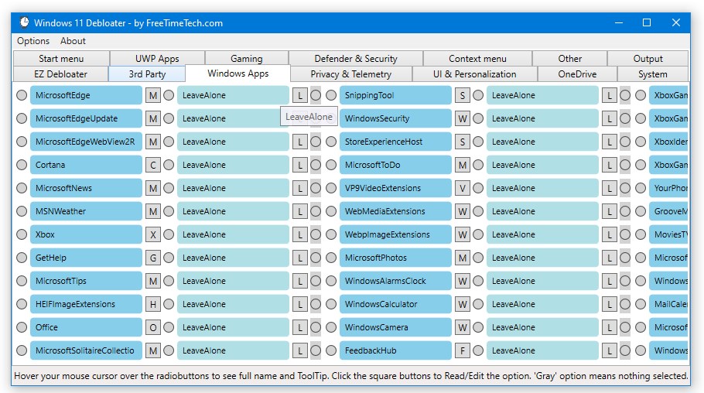The height and width of the screenshot is (393, 704).
Task: Click the partially visible MailCale label
Action: tap(668, 304)
